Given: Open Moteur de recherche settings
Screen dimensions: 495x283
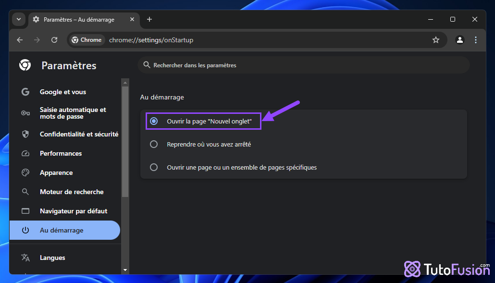Looking at the screenshot, I should tap(65, 192).
